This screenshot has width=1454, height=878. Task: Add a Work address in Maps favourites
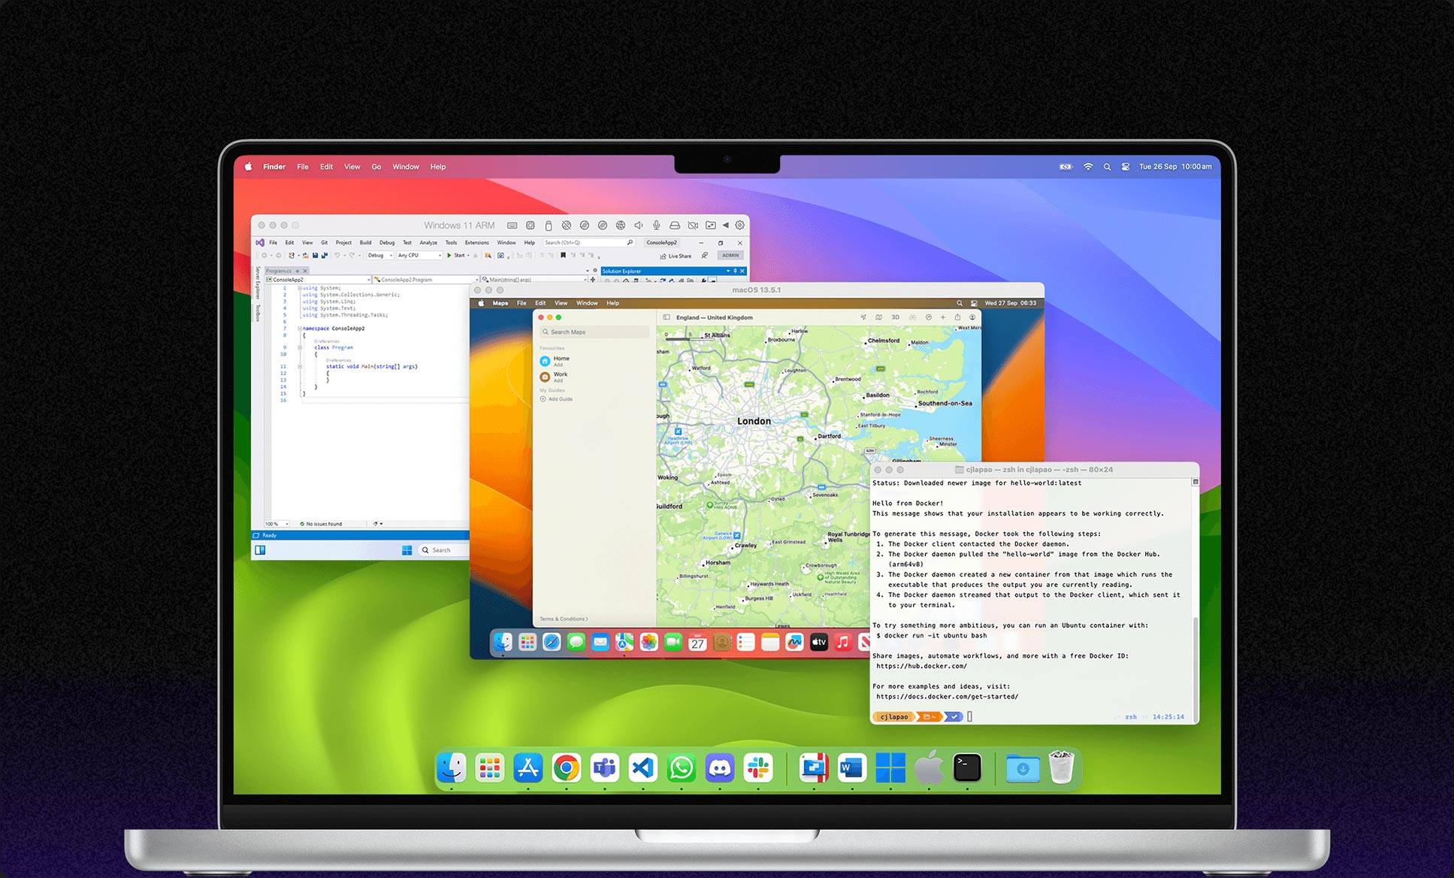tap(558, 380)
